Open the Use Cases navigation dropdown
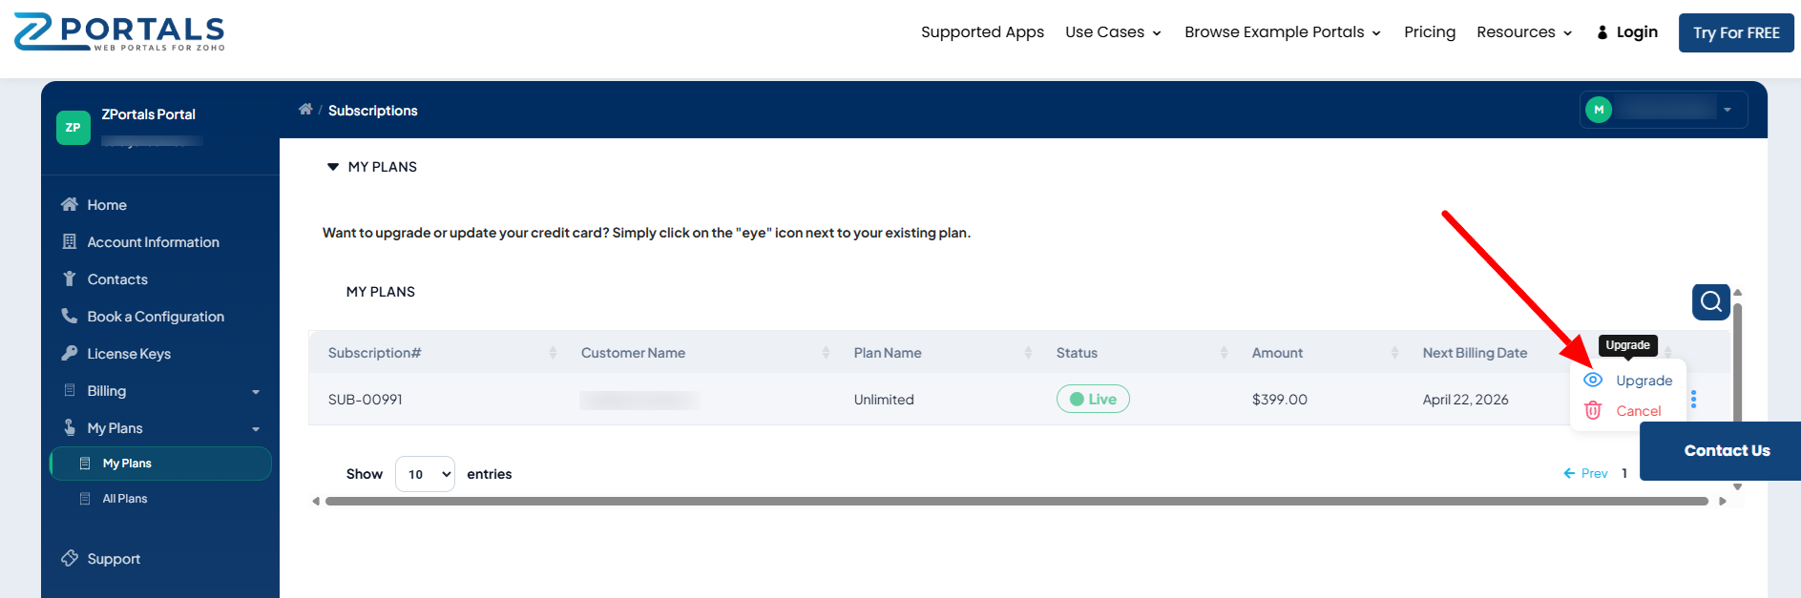The height and width of the screenshot is (598, 1801). click(x=1113, y=32)
